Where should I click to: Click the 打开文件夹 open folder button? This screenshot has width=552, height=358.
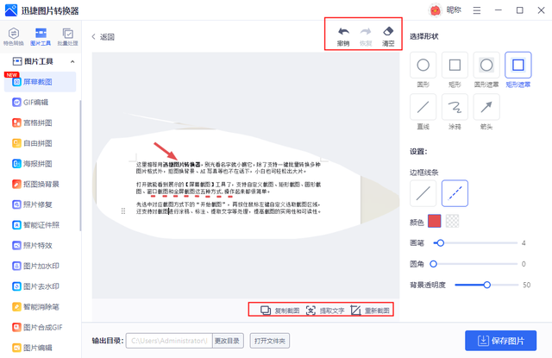(x=270, y=341)
